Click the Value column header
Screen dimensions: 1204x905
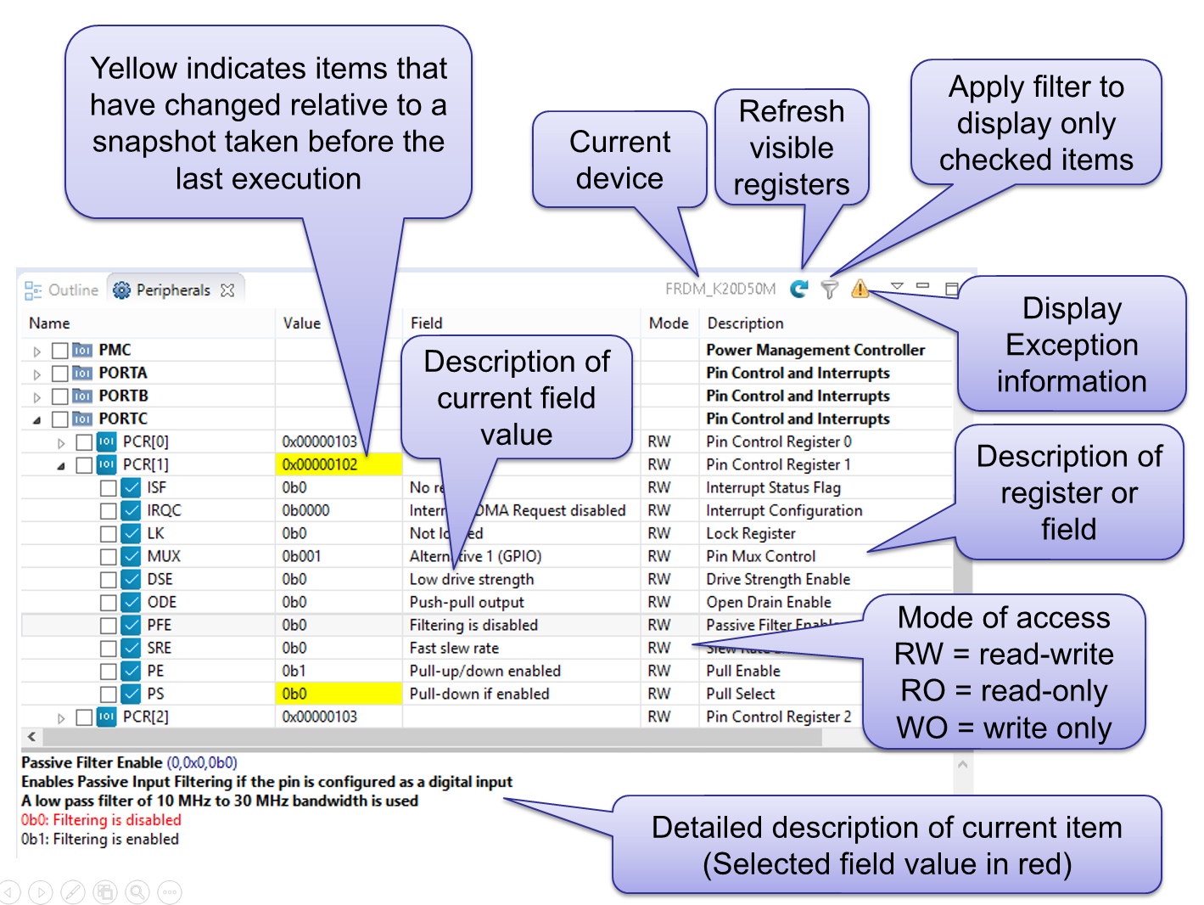302,323
